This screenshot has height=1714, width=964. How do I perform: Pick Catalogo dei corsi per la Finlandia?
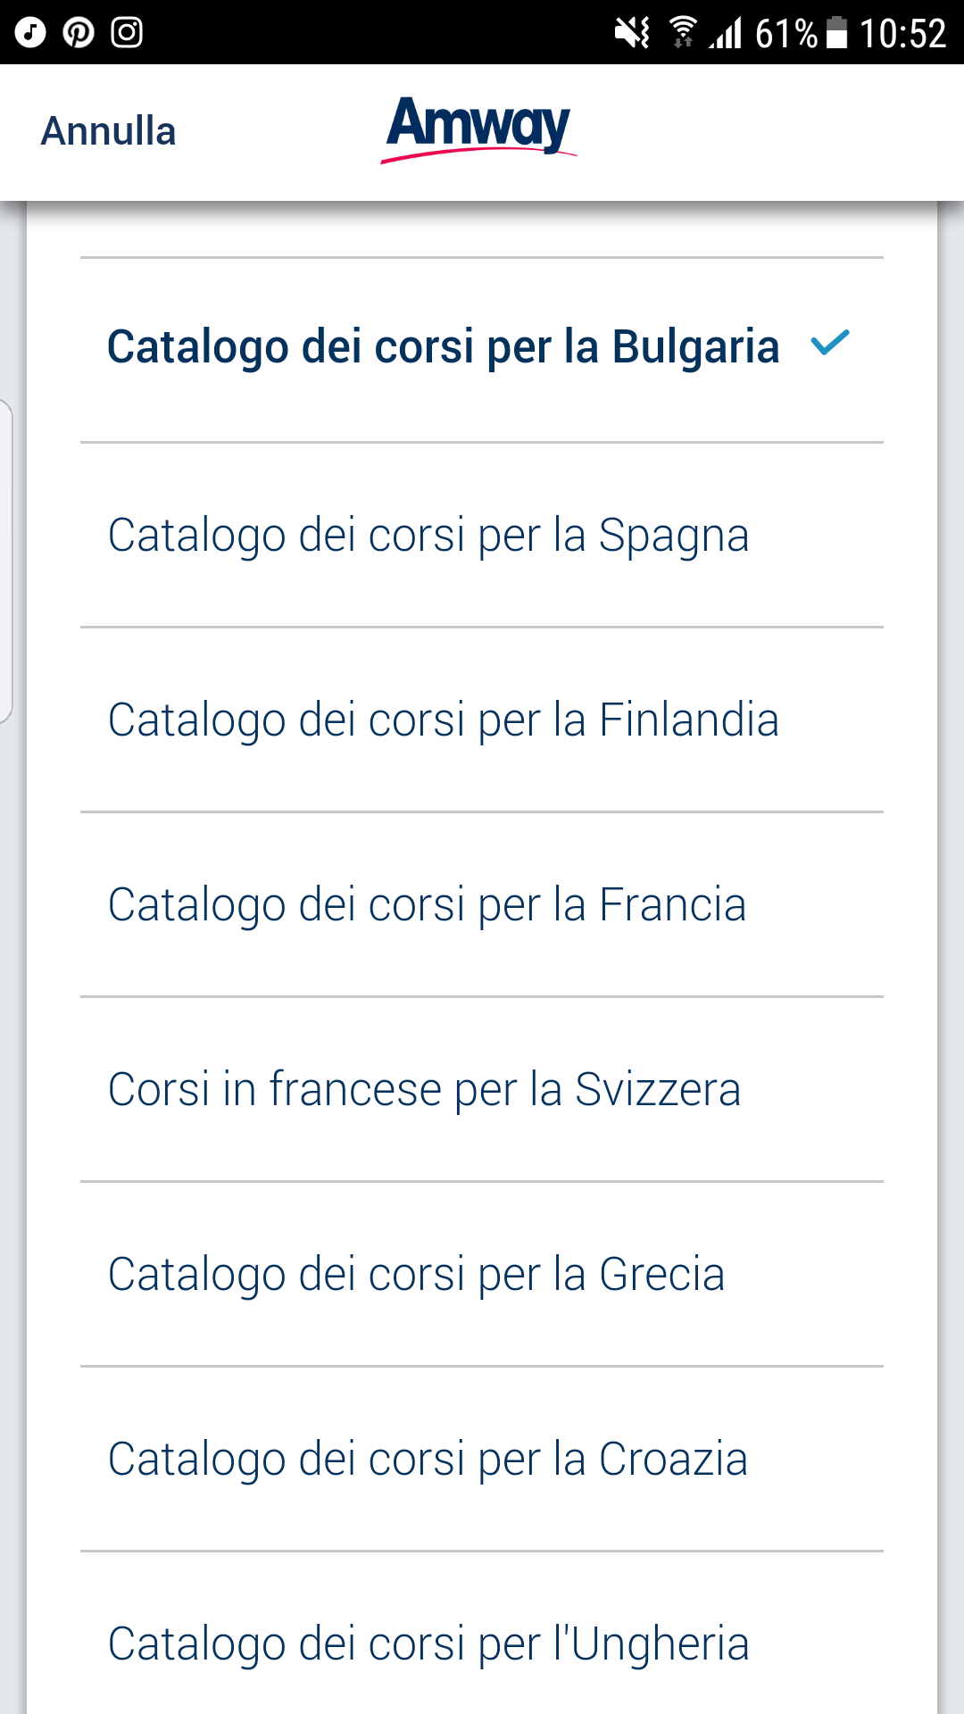coord(482,720)
